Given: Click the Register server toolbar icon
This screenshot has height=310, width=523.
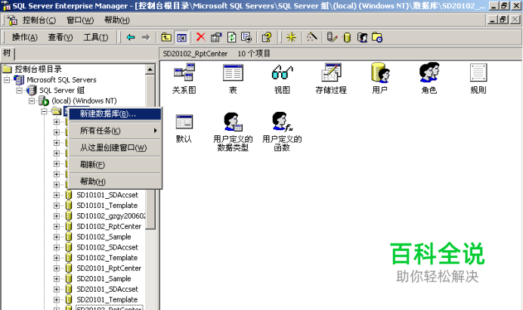Looking at the screenshot, I should click(x=332, y=37).
